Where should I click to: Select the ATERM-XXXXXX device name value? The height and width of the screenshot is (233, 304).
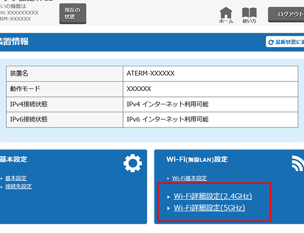pos(150,74)
